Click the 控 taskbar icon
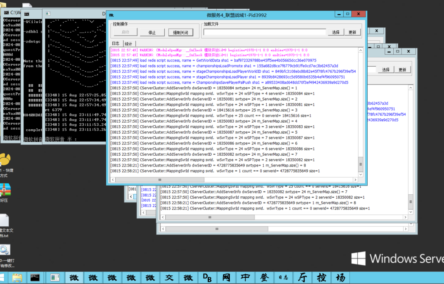The image size is (444, 284). (321, 277)
